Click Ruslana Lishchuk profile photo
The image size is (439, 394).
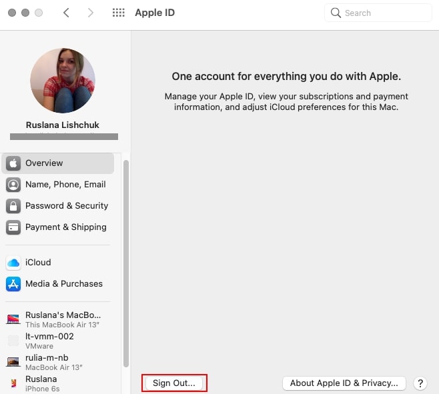(63, 81)
